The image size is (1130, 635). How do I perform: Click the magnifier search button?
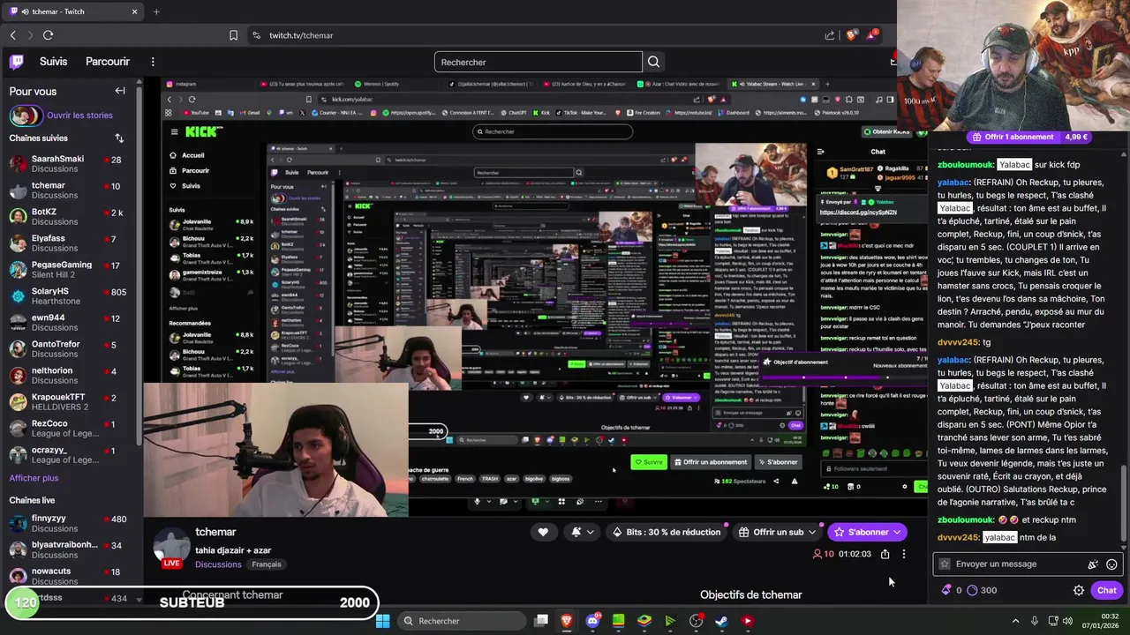point(653,62)
